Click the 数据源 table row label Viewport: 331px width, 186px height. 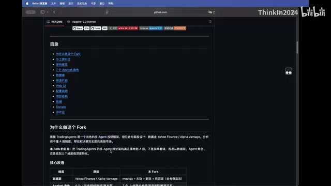pos(57,179)
